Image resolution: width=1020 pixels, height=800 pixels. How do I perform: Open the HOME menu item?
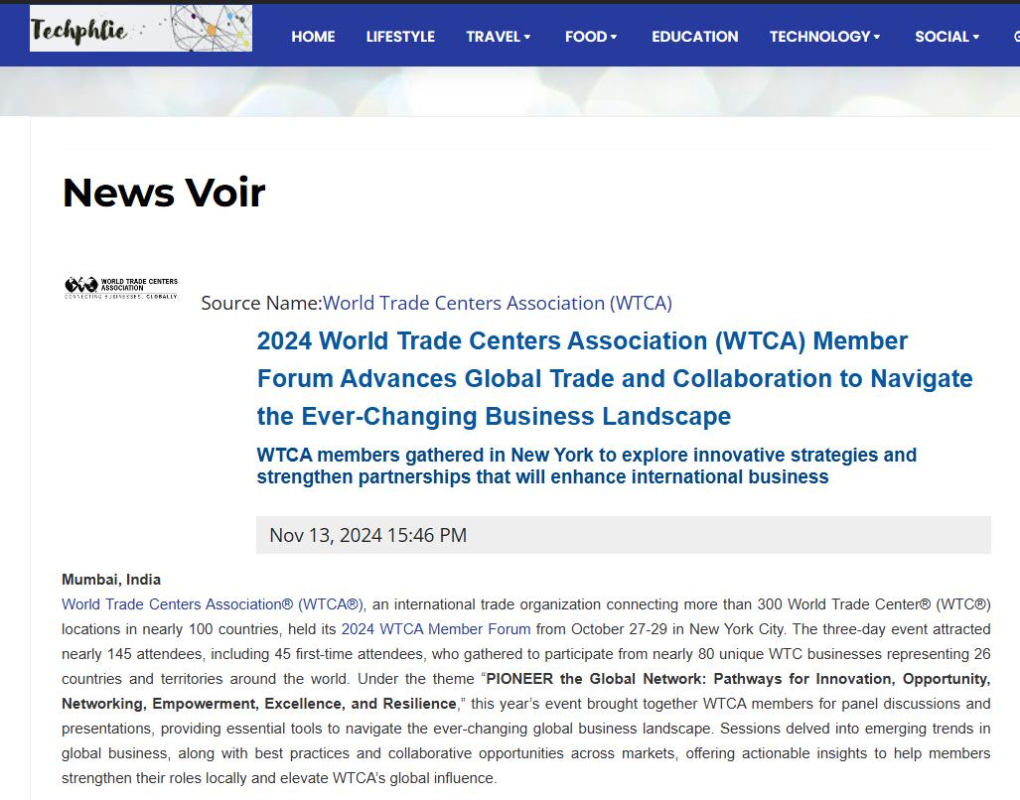[x=313, y=37]
